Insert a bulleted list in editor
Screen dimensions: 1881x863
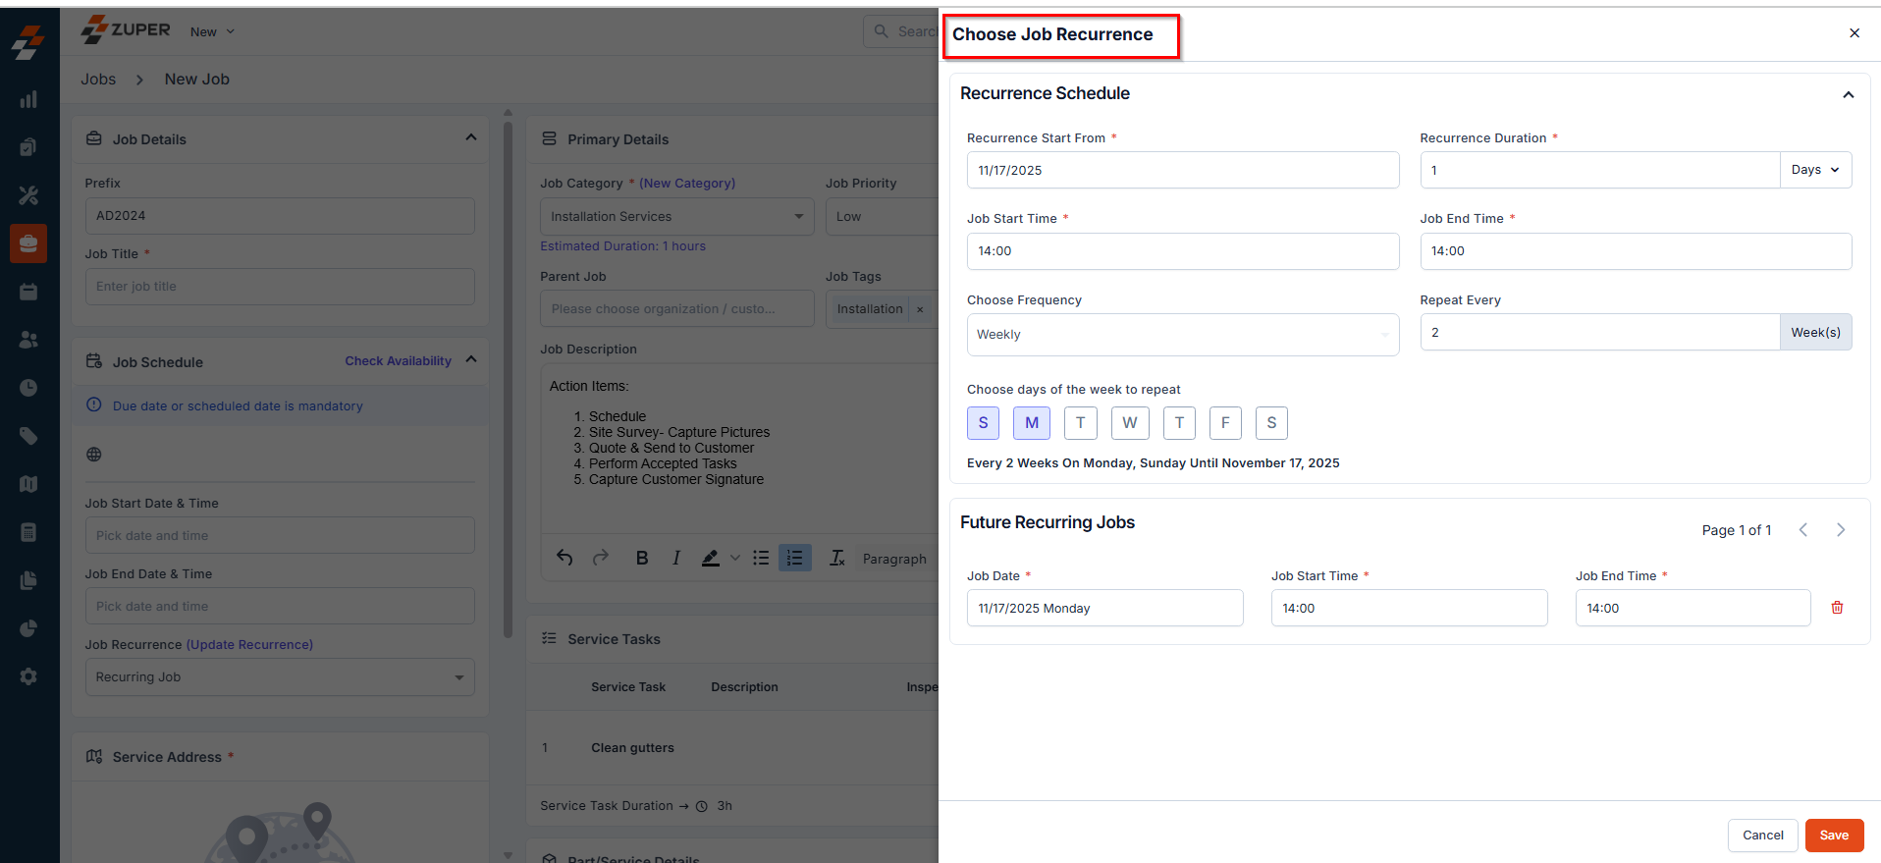point(761,558)
